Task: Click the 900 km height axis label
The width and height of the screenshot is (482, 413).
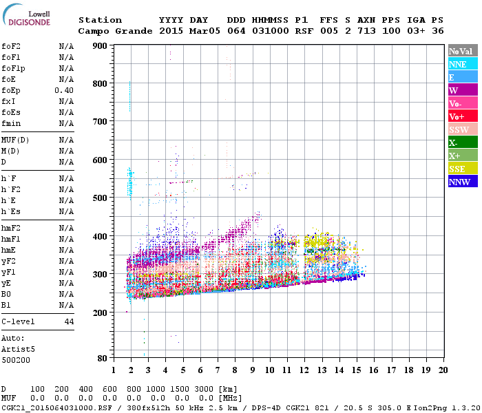Action: [100, 46]
